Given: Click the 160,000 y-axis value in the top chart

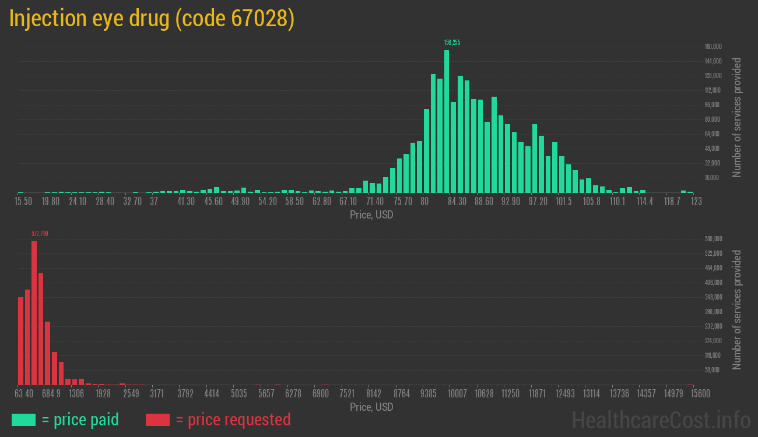Looking at the screenshot, I should tap(713, 47).
